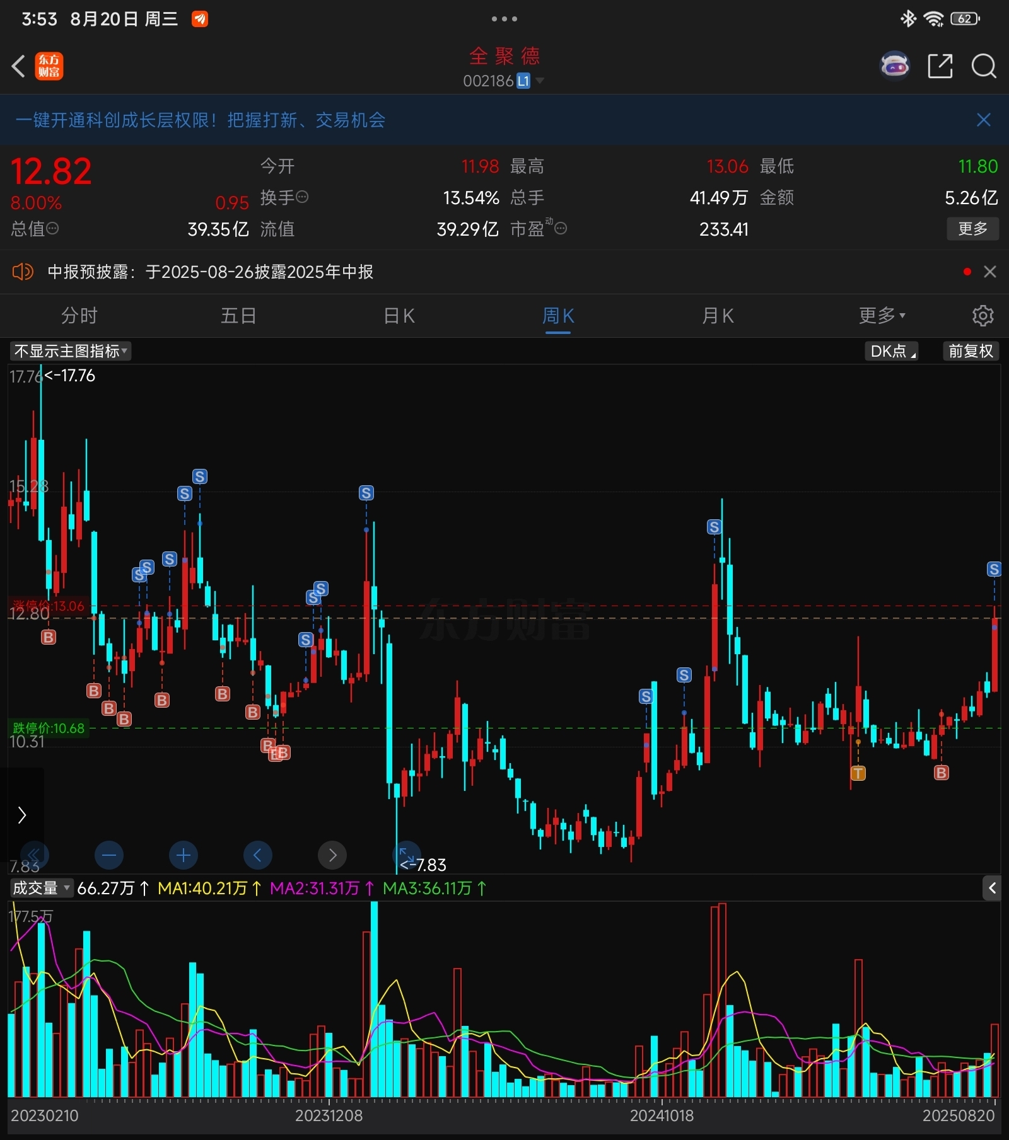1009x1140 pixels.
Task: Tap the S marker above the 17.76-era peak cluster top
Action: point(200,476)
